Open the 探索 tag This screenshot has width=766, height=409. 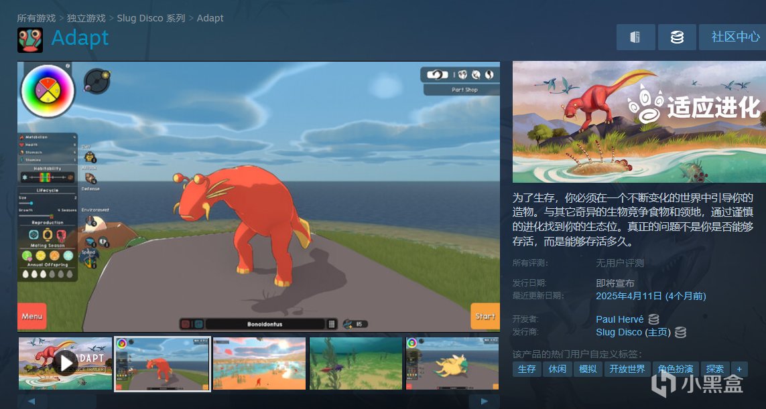(x=714, y=369)
